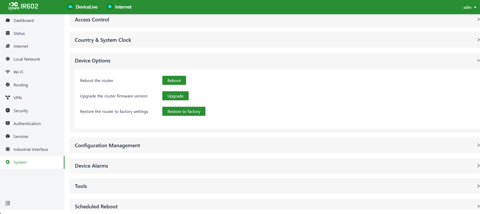480x214 pixels.
Task: Click the Security shield icon
Action: click(8, 111)
